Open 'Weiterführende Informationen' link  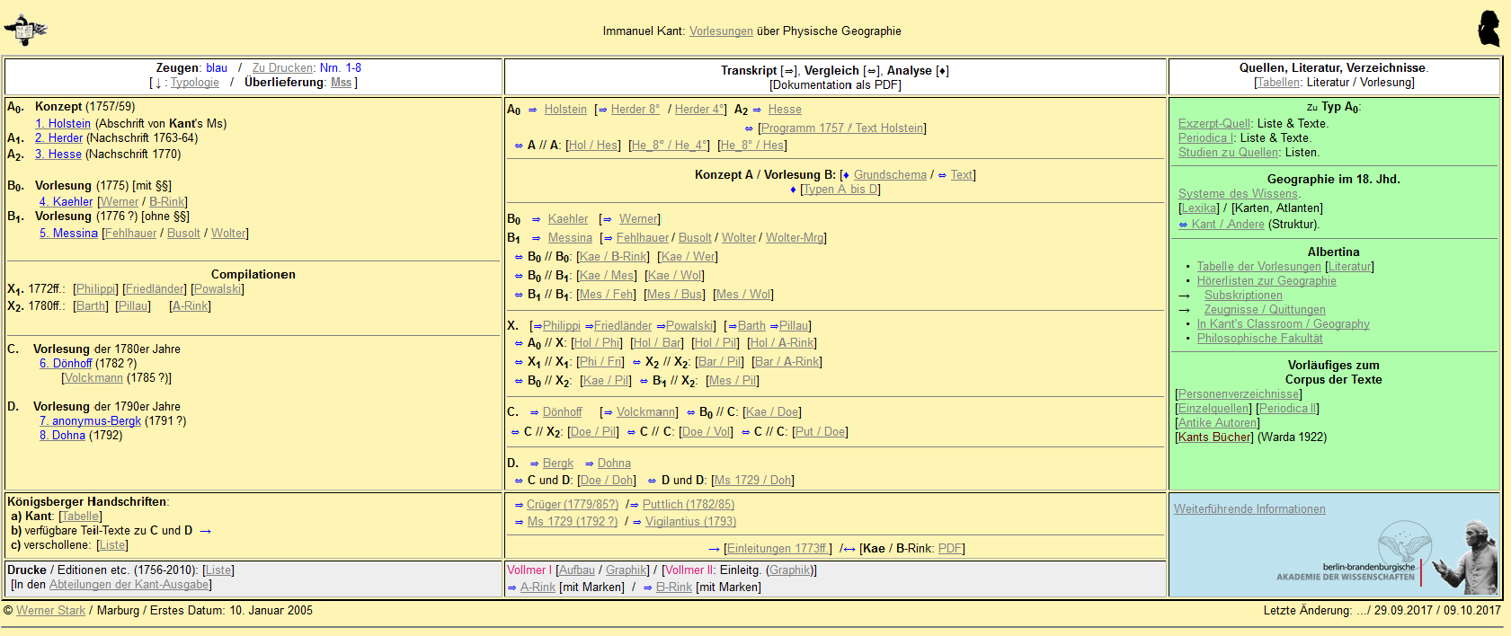(1249, 509)
